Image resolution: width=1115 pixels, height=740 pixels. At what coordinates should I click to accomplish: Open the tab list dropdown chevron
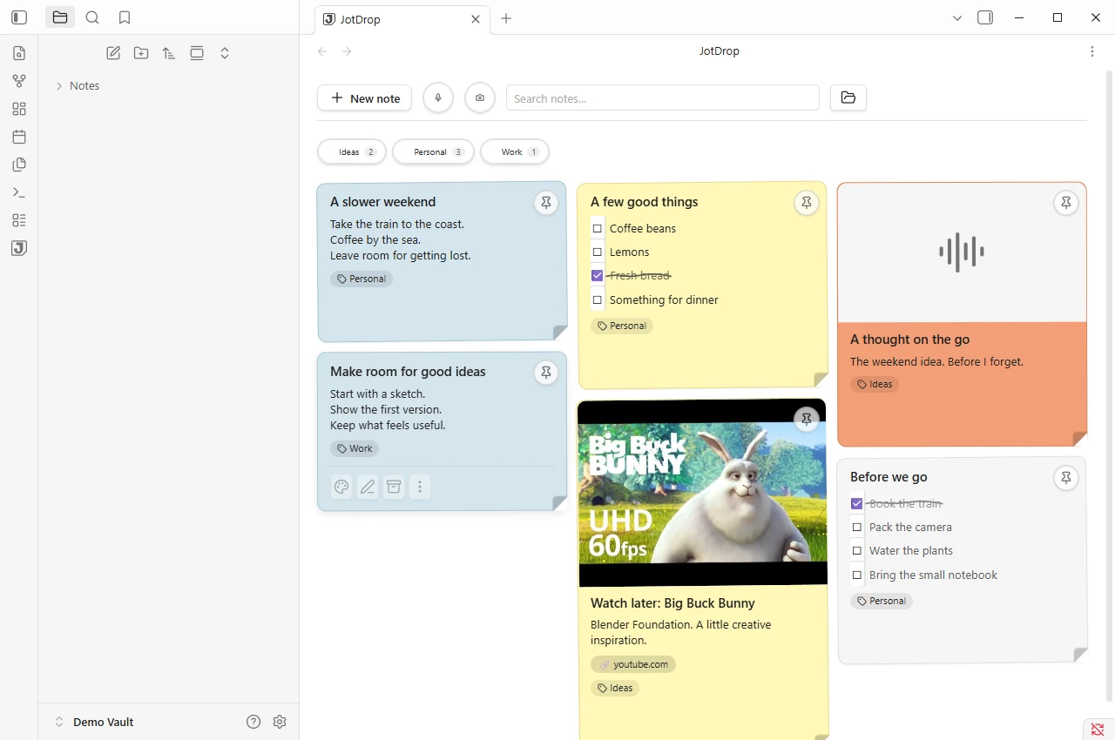(957, 18)
